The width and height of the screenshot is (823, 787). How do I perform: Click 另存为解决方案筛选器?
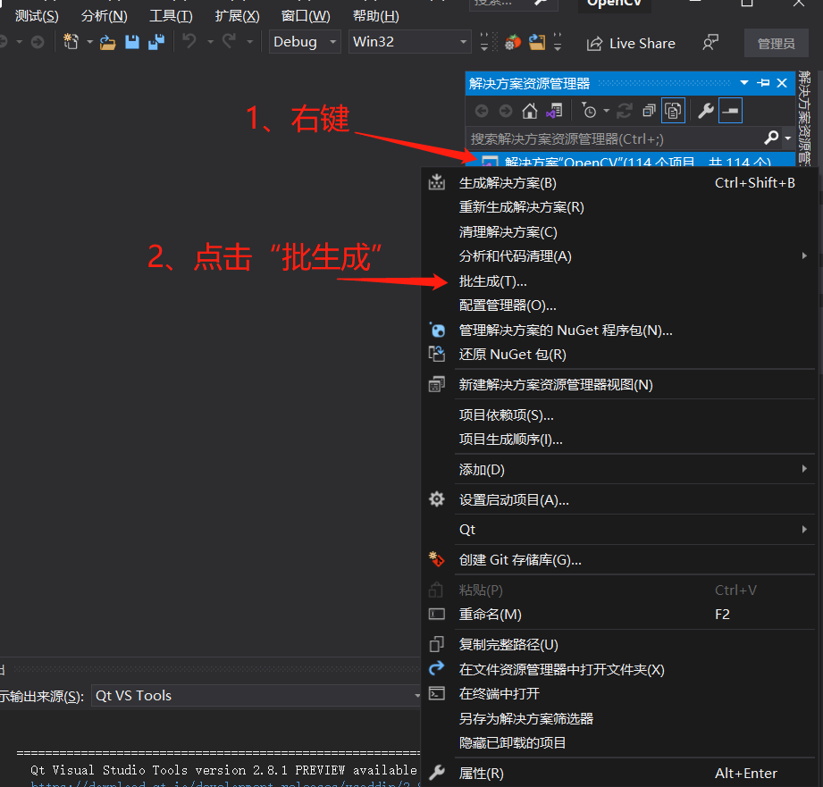[619, 719]
